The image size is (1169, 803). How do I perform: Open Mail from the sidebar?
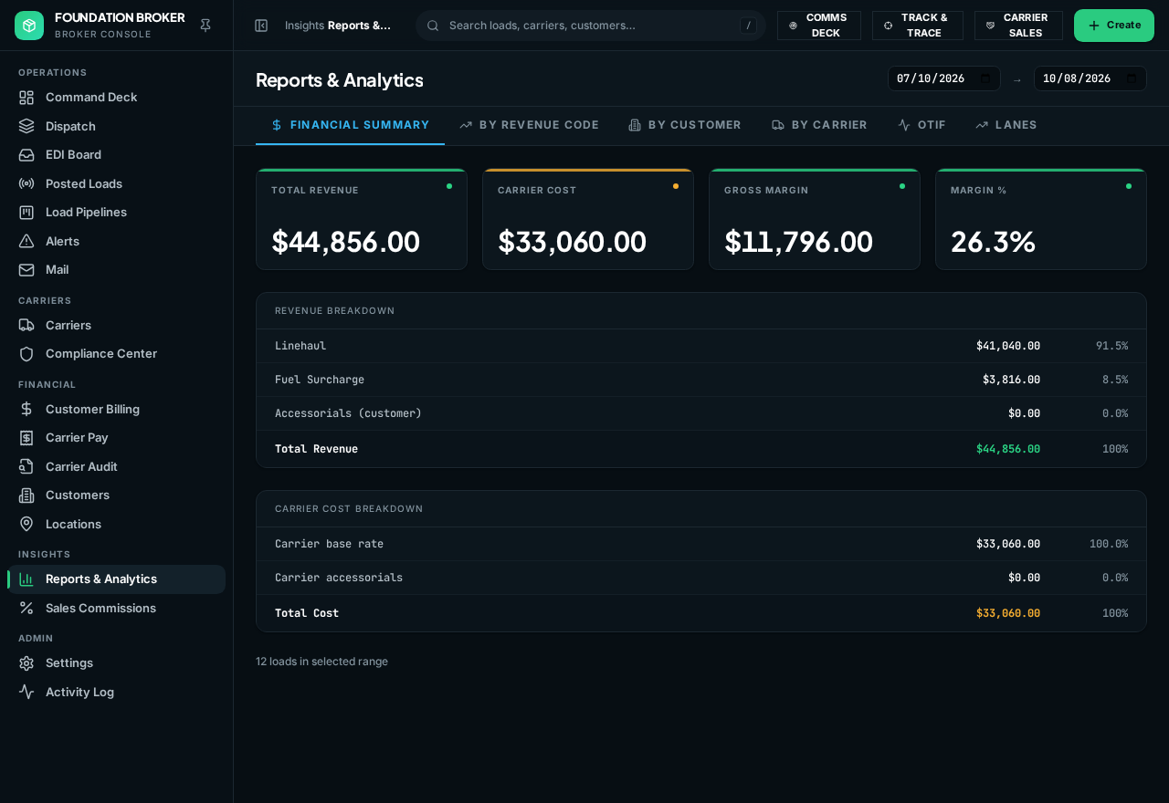pos(117,269)
